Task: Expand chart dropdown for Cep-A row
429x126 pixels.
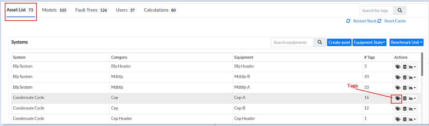Action: coord(412,98)
